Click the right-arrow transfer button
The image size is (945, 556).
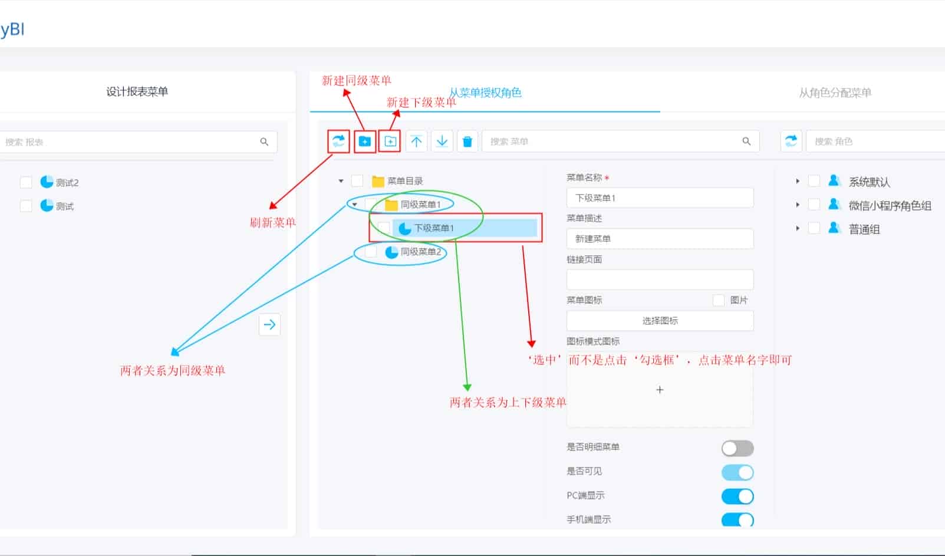click(x=269, y=324)
